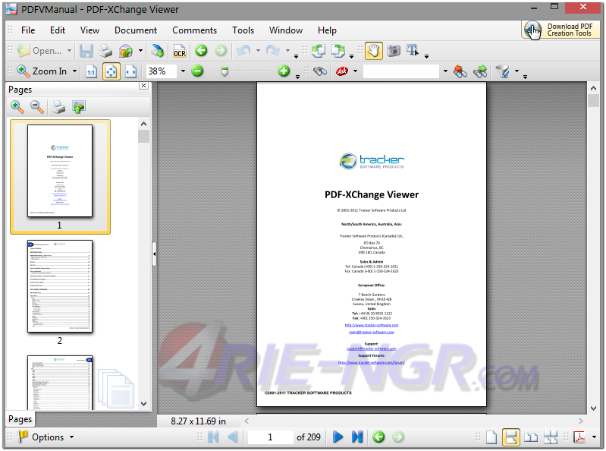Viewport: 606px width, 451px height.
Task: Open Find with binoculars icon
Action: tap(320, 71)
